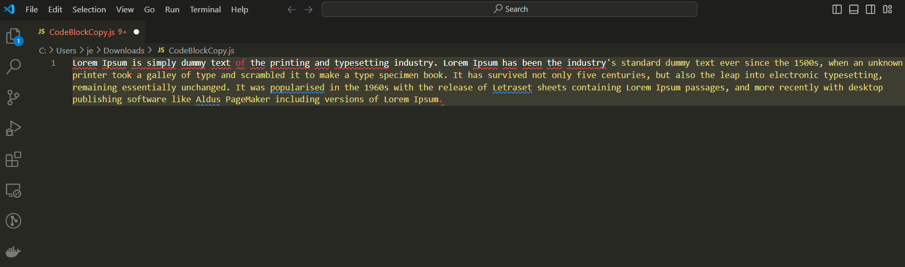905x267 pixels.
Task: Click the word 'Letraset' in the editor
Action: coord(512,87)
